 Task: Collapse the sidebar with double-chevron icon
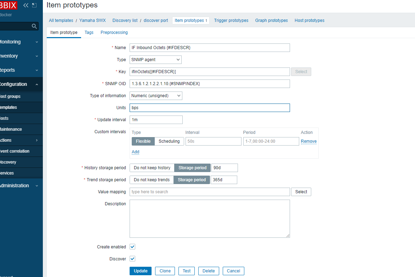26,5
